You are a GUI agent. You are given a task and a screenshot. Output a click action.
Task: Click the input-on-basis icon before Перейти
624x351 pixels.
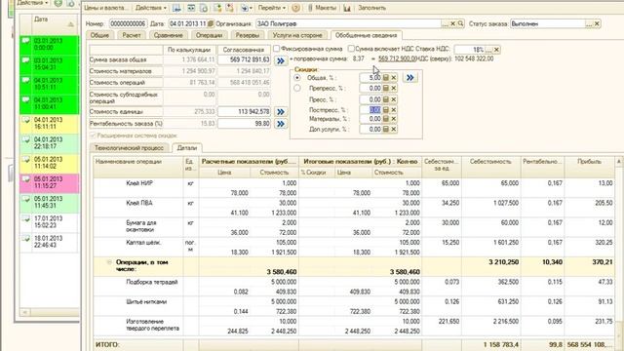[x=244, y=8]
